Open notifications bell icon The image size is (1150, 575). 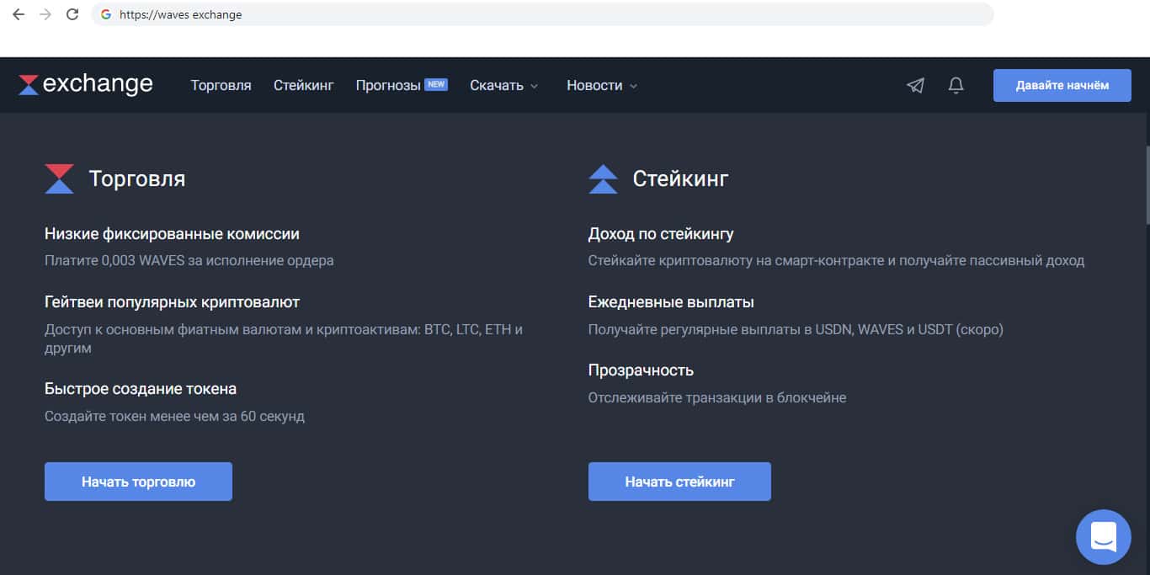tap(956, 85)
